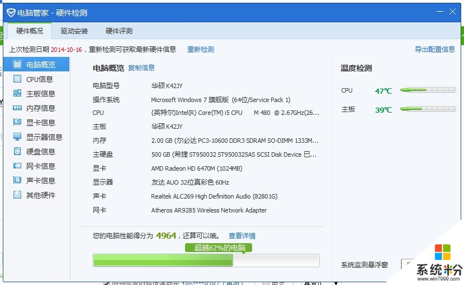Click the 超越62%的电脑 badge
This screenshot has width=464, height=285.
(x=219, y=248)
